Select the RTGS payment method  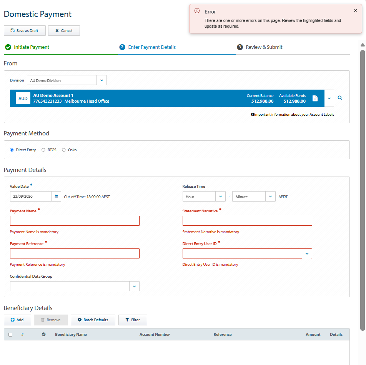click(43, 150)
